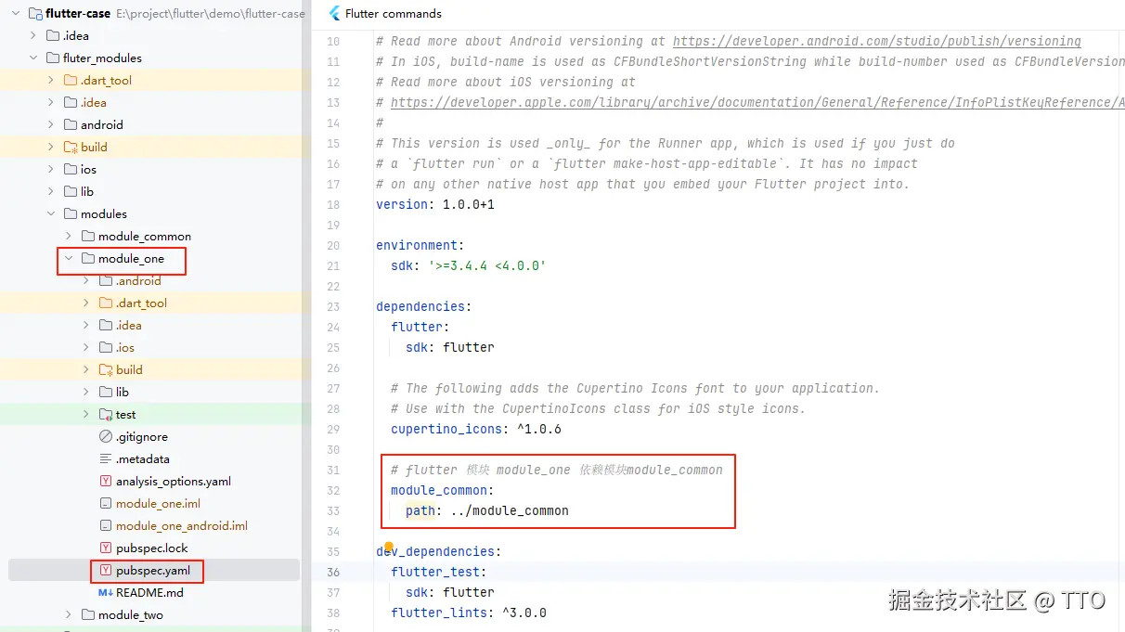Collapse the module_one folder

point(69,259)
